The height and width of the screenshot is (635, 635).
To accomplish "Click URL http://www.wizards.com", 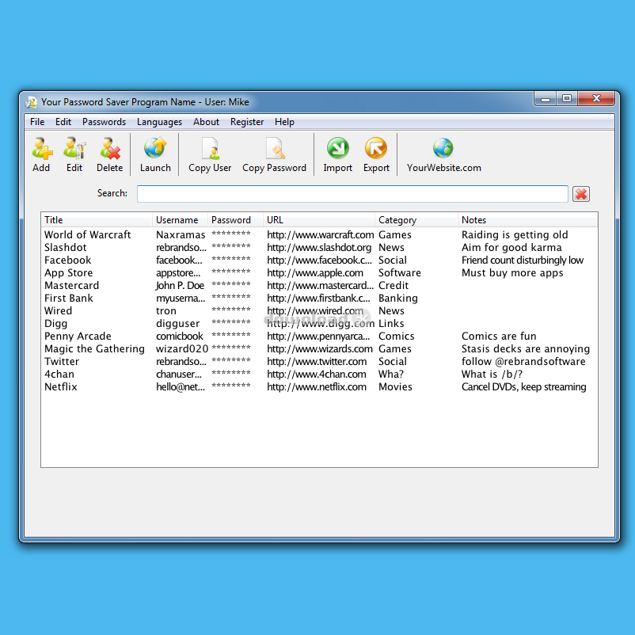I will coord(320,348).
